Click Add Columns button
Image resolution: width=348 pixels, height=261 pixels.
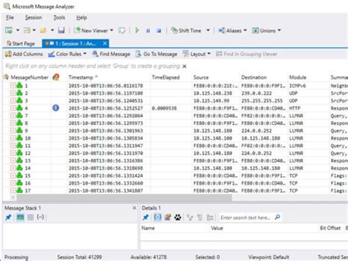(x=24, y=54)
